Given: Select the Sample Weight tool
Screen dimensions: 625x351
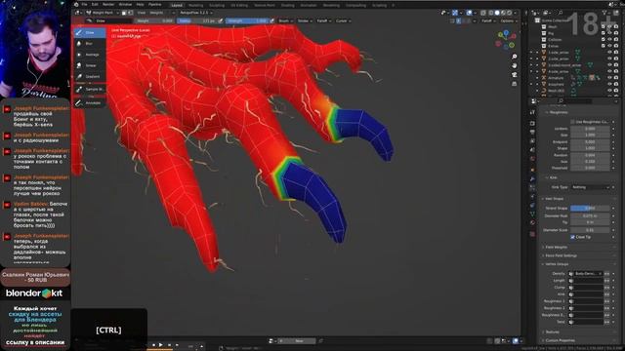Looking at the screenshot, I should coord(89,89).
